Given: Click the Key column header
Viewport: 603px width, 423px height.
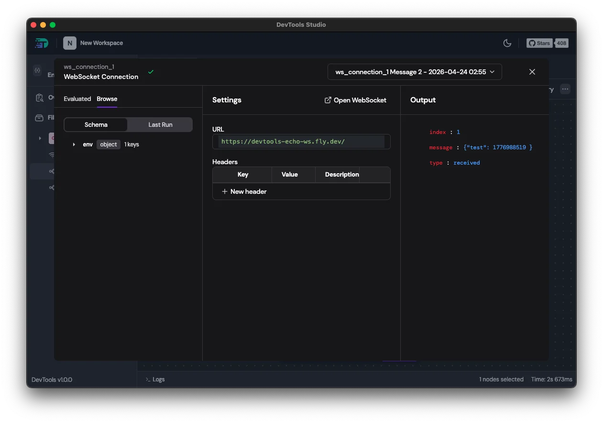Looking at the screenshot, I should [242, 175].
